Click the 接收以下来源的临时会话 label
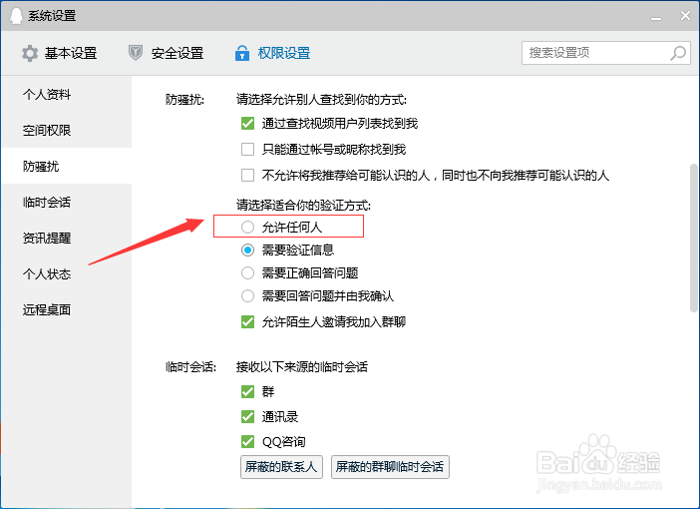 pyautogui.click(x=302, y=367)
